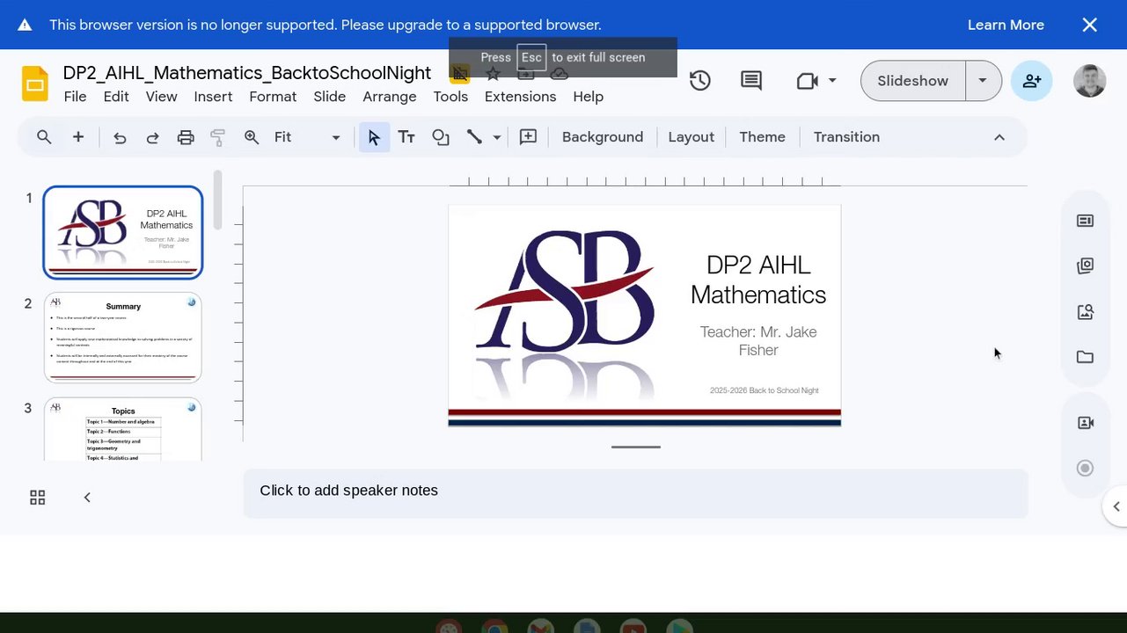
Task: Open the insert image side panel icon
Action: (x=1085, y=311)
